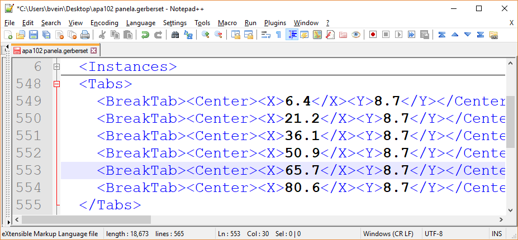
Task: Click the double-triangle move-to-top icon
Action: click(x=441, y=35)
